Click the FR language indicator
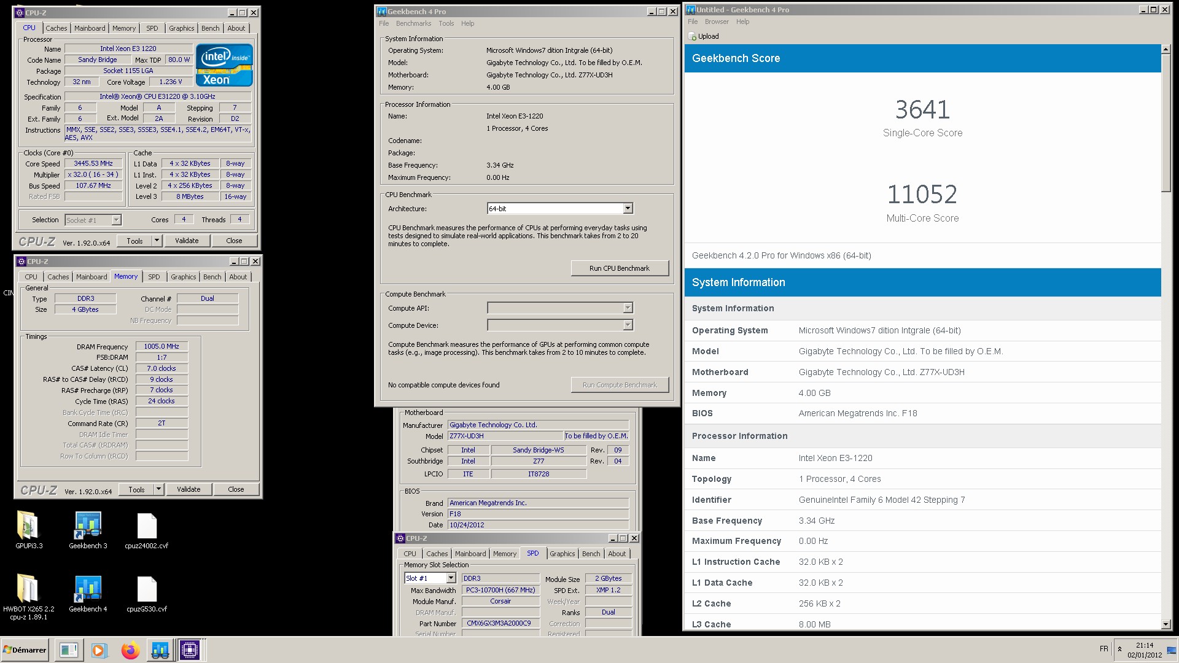1179x663 pixels. point(1103,649)
